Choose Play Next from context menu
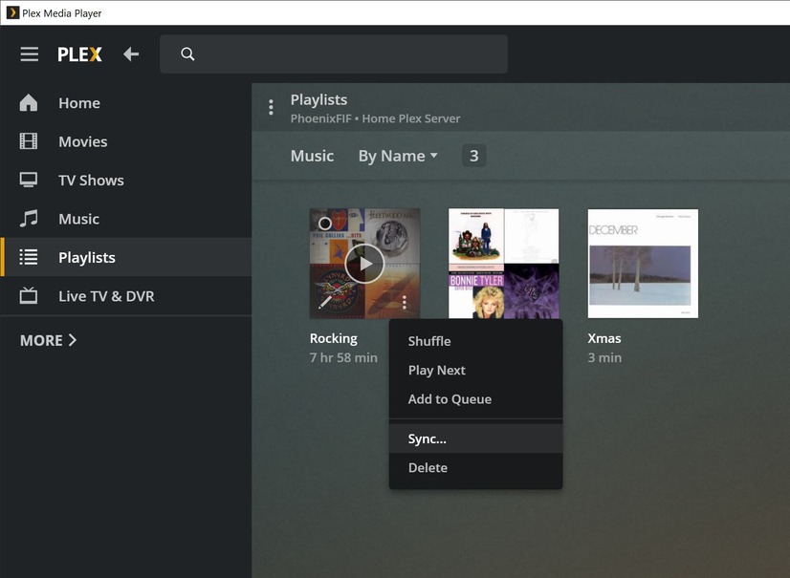This screenshot has width=790, height=578. click(x=475, y=370)
